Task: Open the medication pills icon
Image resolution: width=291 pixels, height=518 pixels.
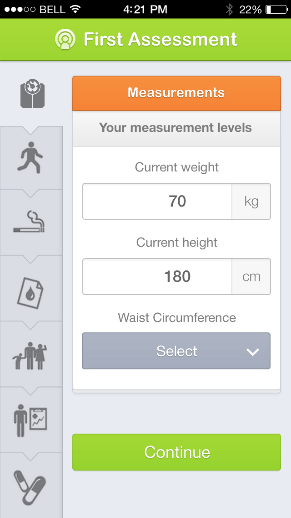Action: point(30,486)
